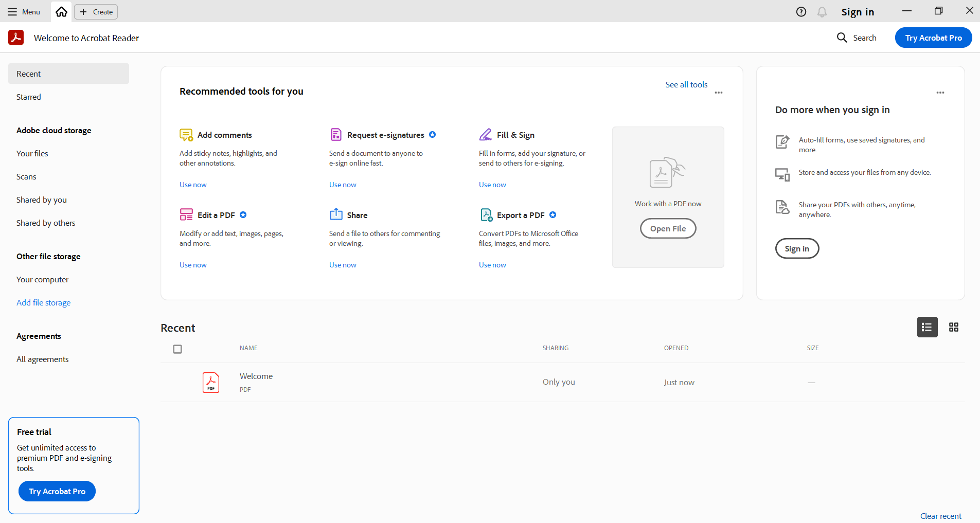Open Your files in sidebar
The height and width of the screenshot is (523, 980).
(32, 153)
